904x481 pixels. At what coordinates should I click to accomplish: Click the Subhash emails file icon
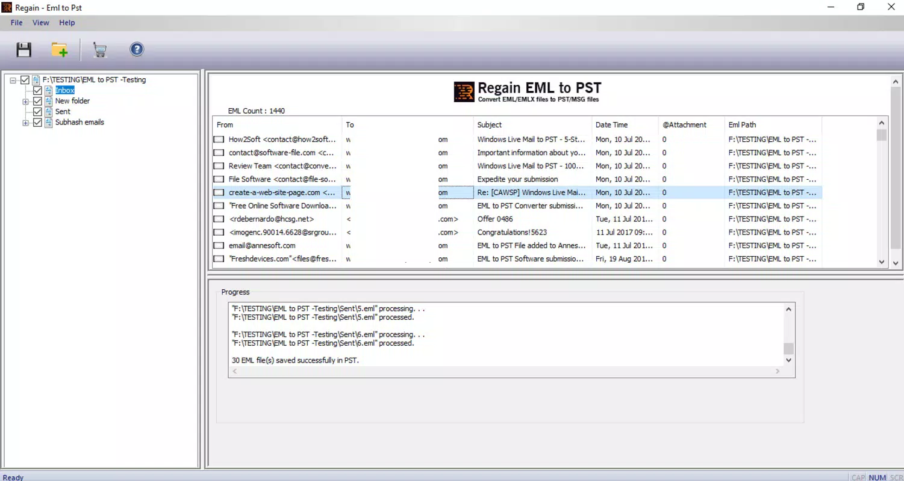click(48, 122)
